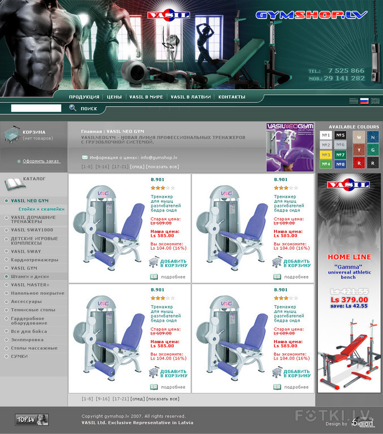Pick the black R upholstery swatch
This screenshot has width=383, height=434.
[x=373, y=163]
